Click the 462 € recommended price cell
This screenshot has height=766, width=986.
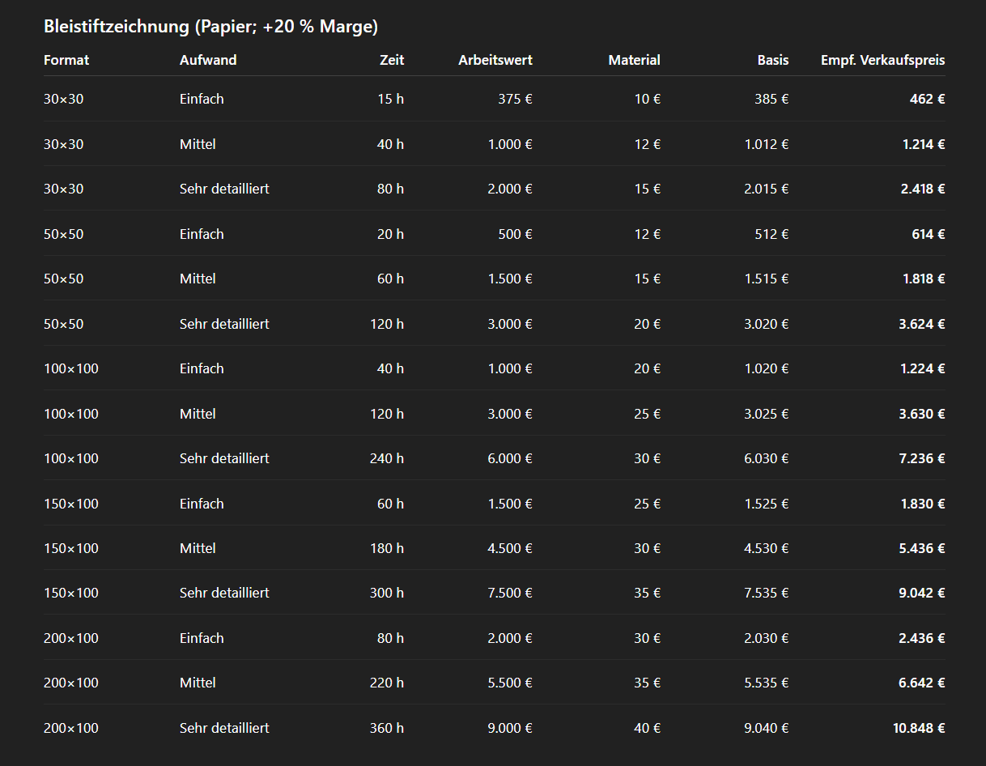tap(927, 99)
